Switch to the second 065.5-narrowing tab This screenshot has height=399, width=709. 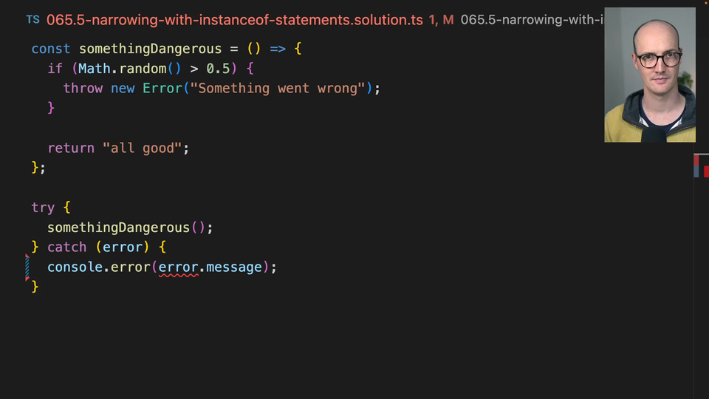pyautogui.click(x=532, y=20)
